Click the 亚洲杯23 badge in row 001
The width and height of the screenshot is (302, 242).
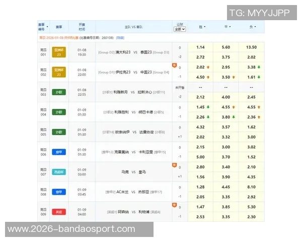(x=59, y=52)
